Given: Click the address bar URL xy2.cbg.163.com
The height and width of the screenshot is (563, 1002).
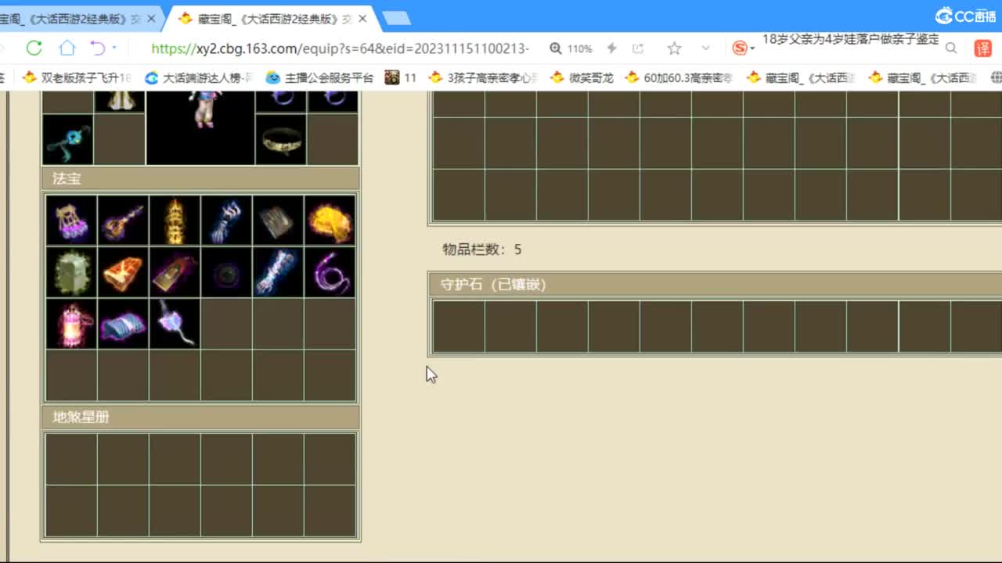Looking at the screenshot, I should (340, 48).
